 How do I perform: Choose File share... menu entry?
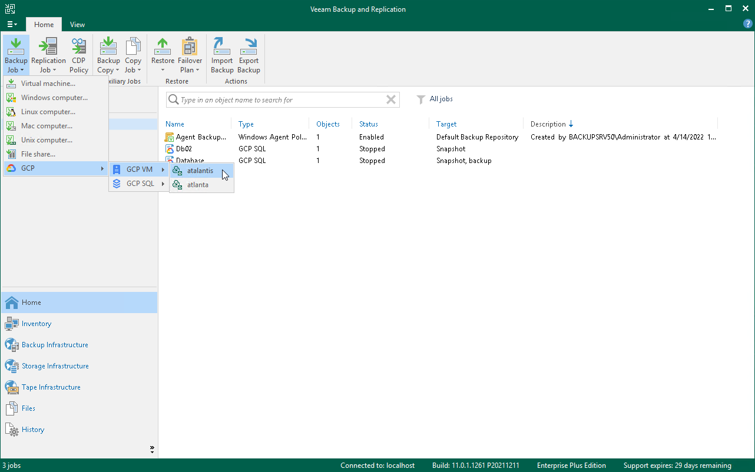pyautogui.click(x=56, y=154)
